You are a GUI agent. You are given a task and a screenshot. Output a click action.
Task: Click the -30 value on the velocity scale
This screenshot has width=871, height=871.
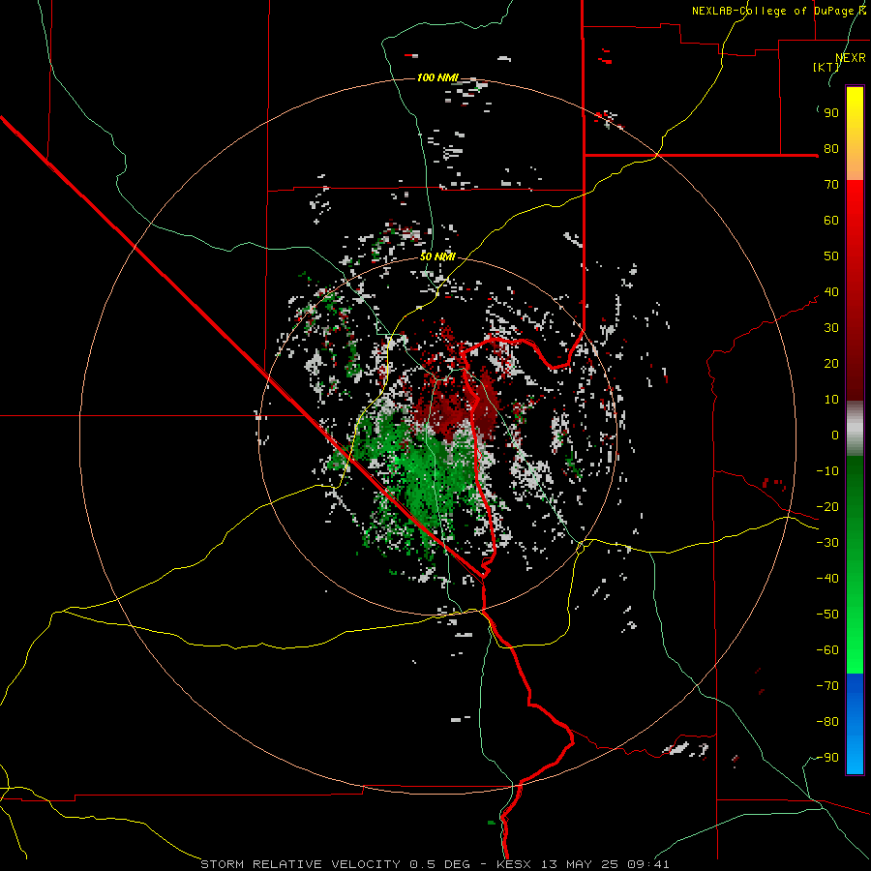(x=827, y=543)
